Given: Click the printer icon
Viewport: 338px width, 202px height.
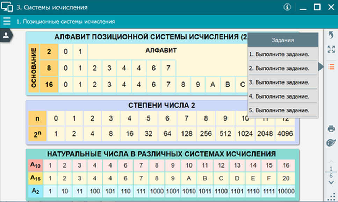Looking at the screenshot, I should pos(331,129).
